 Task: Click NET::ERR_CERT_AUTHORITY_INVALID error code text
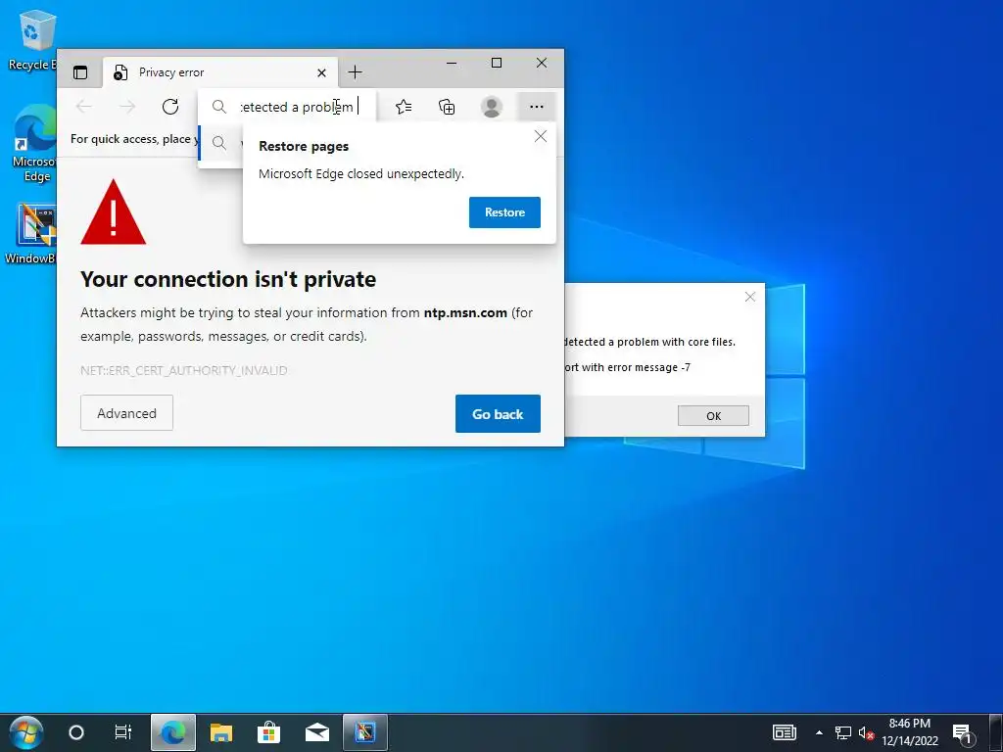click(183, 370)
